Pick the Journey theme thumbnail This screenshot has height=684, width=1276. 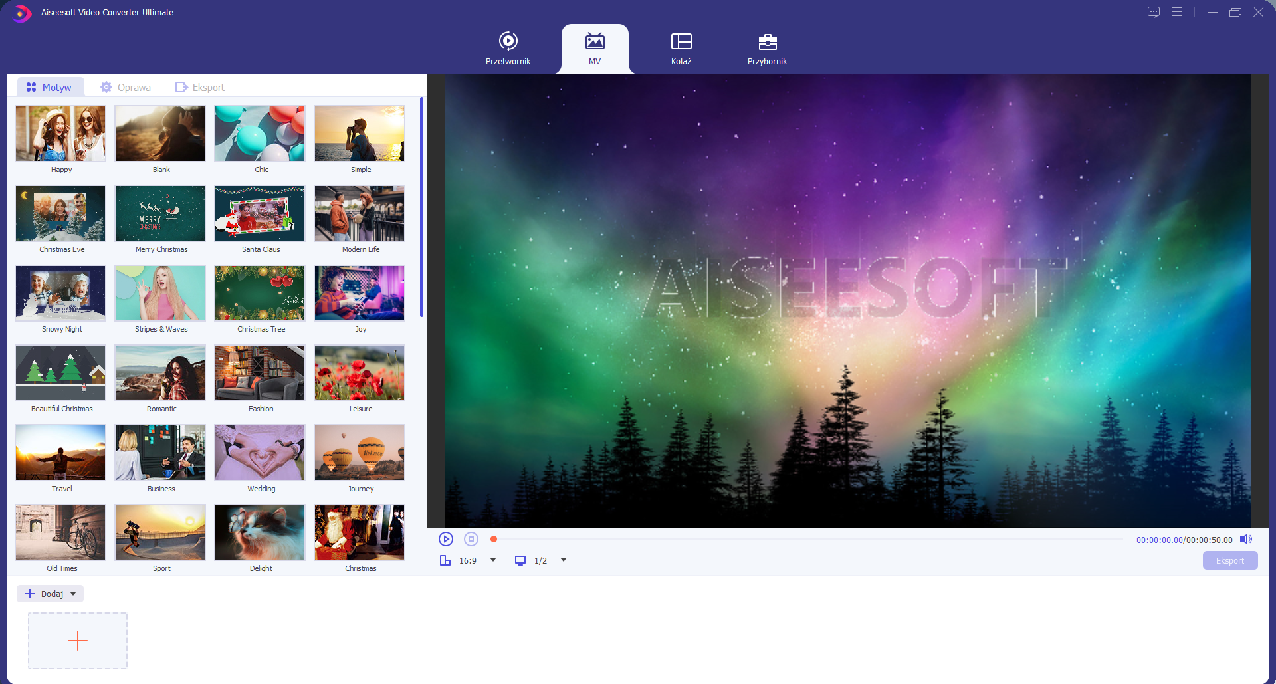coord(360,453)
